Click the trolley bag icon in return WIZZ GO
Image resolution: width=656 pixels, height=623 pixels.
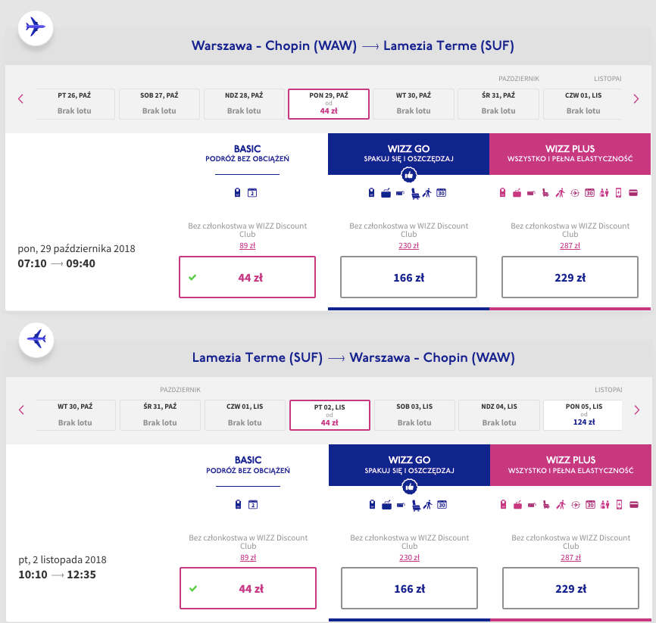point(386,504)
